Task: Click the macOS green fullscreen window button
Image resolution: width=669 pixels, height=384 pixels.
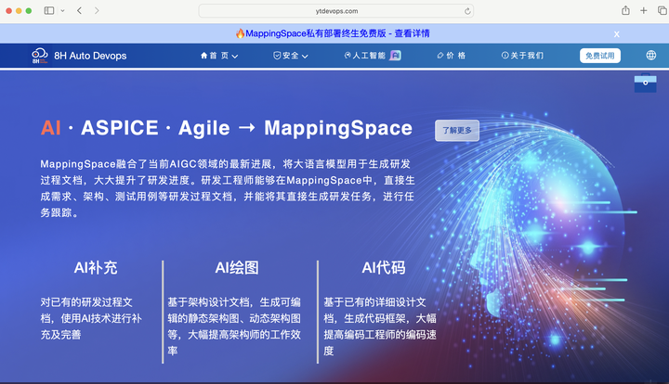Action: (29, 10)
